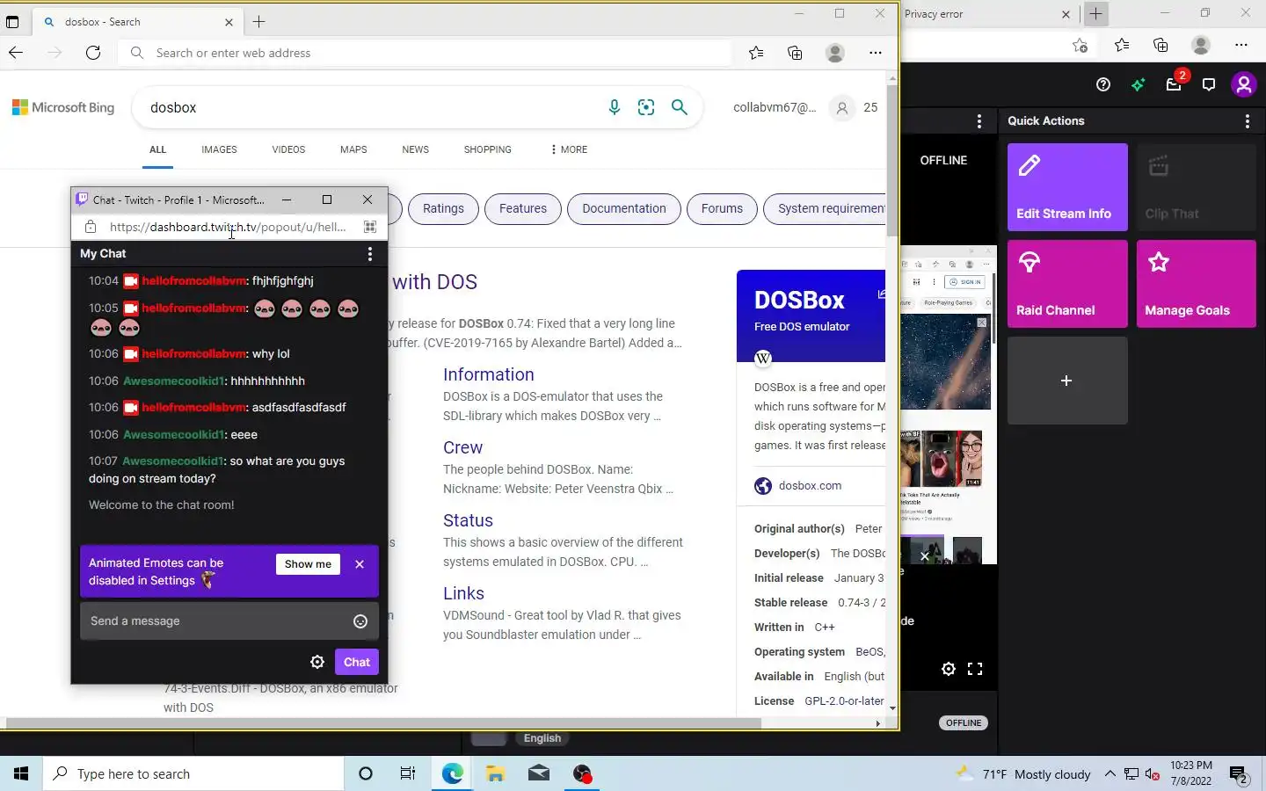The image size is (1266, 791).
Task: Click the Ratings filter chip
Action: click(443, 208)
